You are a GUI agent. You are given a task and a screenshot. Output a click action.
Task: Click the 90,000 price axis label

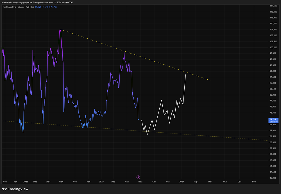click(x=273, y=71)
